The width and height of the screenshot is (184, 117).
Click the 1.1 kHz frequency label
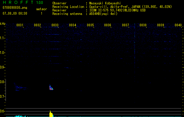pyautogui.click(x=2, y=38)
